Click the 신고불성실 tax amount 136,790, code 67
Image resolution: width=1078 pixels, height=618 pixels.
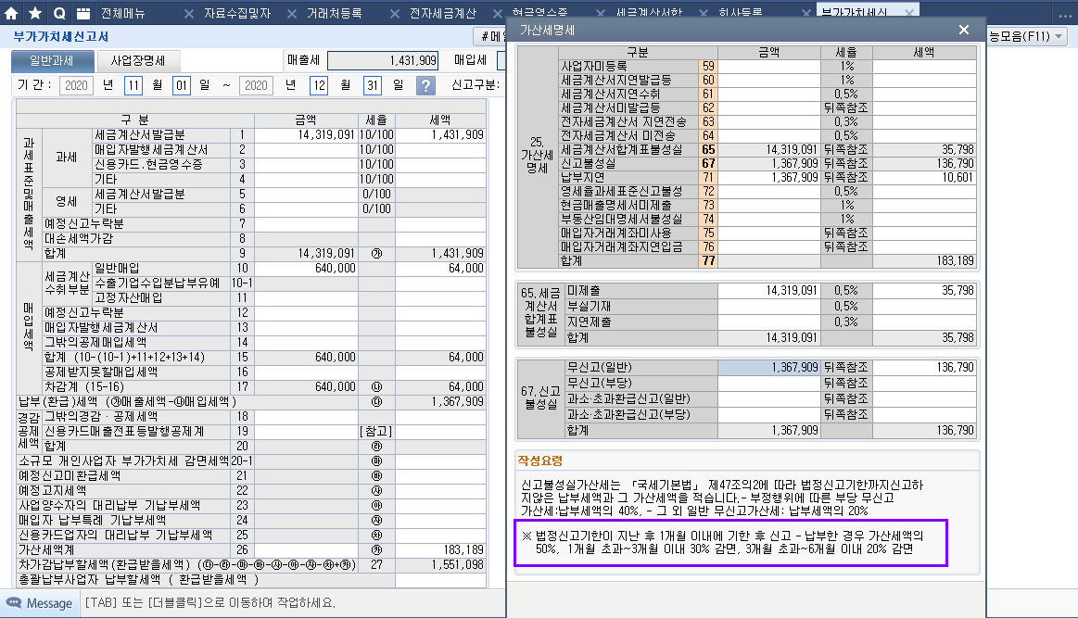click(924, 163)
